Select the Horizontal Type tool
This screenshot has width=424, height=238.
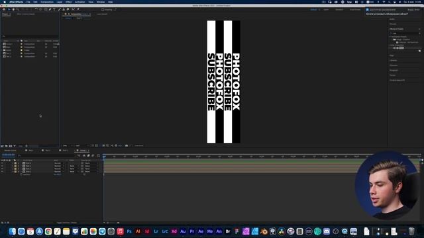pyautogui.click(x=54, y=9)
